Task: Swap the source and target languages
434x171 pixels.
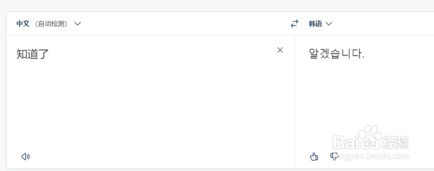Action: pos(294,24)
